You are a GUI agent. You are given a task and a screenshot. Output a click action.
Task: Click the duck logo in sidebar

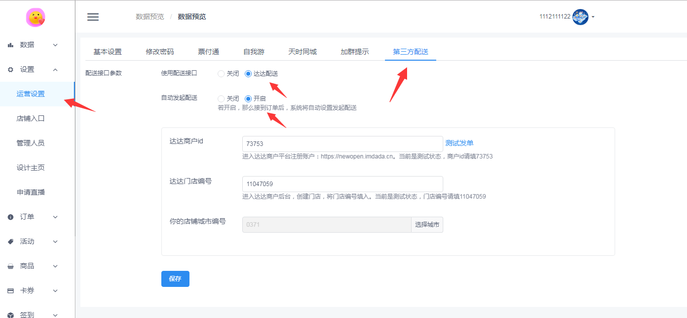[36, 18]
